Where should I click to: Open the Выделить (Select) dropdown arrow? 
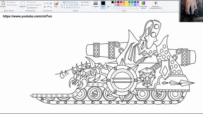pyautogui.click(x=23, y=8)
